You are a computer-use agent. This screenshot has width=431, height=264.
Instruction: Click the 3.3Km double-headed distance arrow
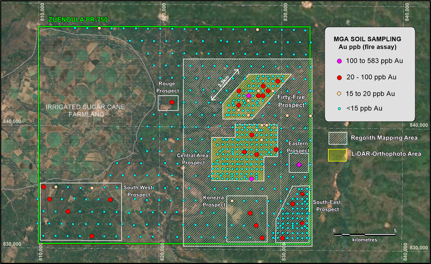coord(225,85)
